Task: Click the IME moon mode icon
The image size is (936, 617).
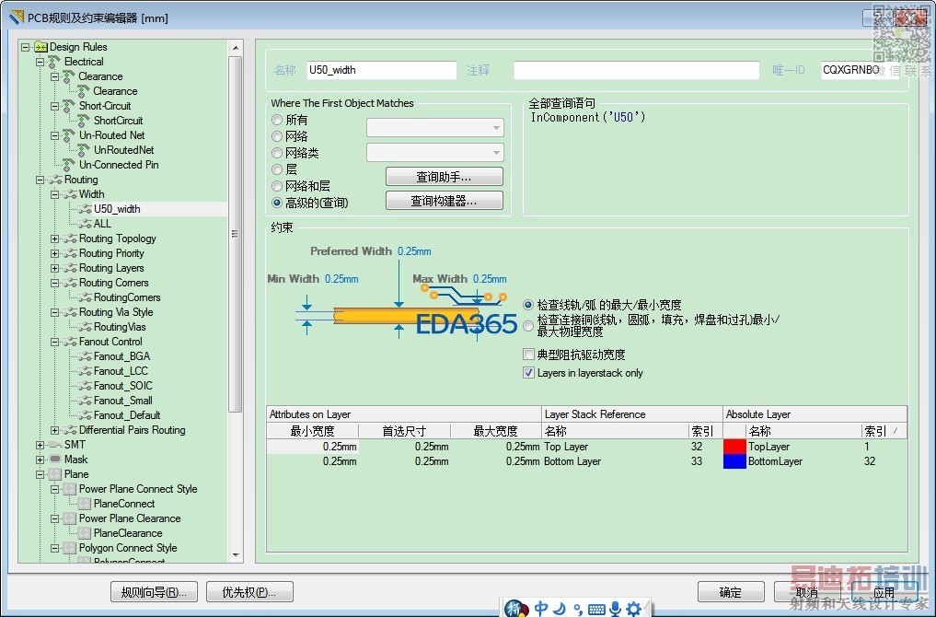Action: 560,609
